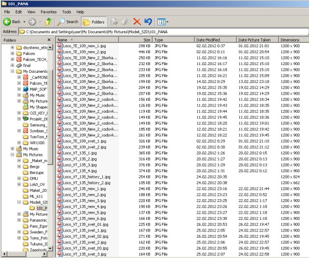Open the Search pane

pyautogui.click(x=68, y=22)
